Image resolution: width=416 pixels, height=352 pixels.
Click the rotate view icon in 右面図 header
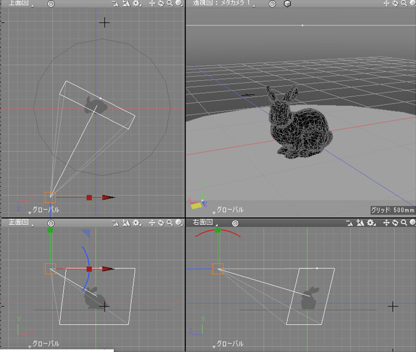tap(395, 223)
